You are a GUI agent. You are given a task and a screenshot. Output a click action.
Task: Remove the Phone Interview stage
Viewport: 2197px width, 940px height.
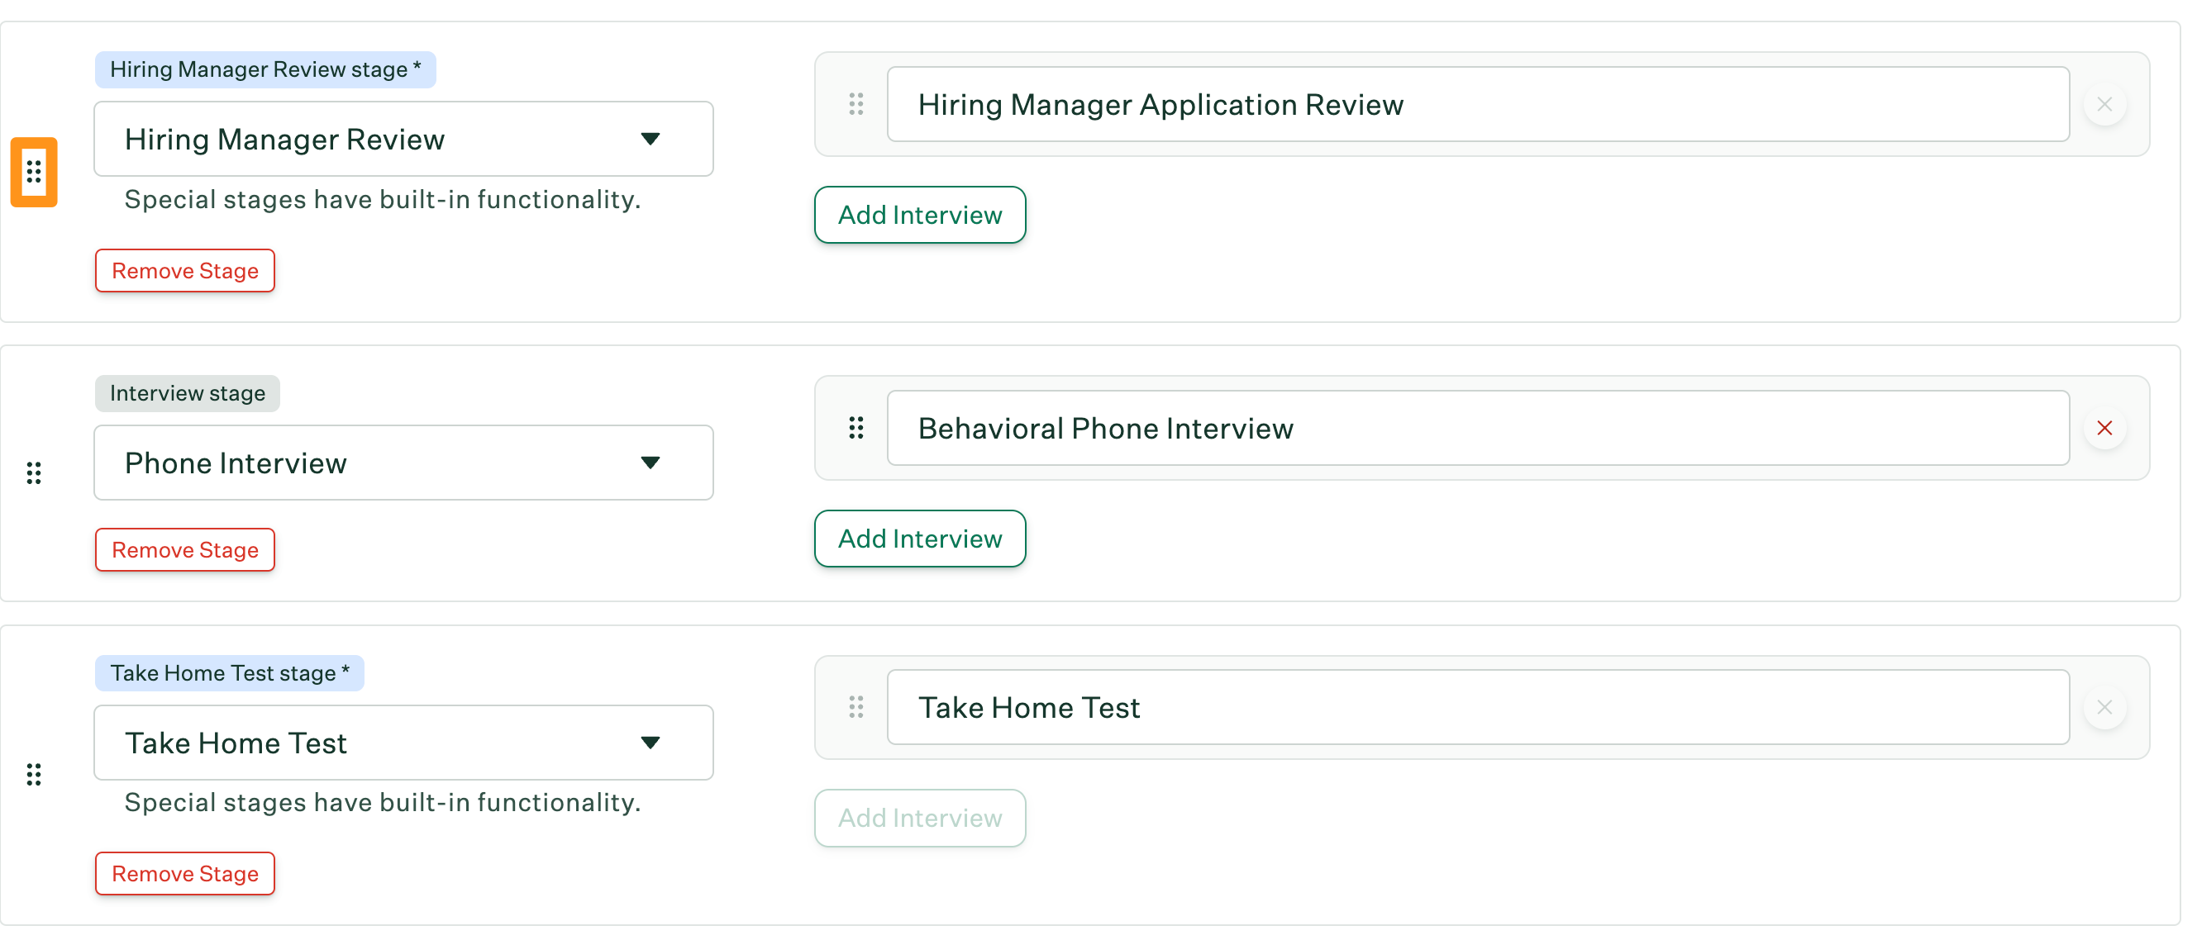[185, 549]
